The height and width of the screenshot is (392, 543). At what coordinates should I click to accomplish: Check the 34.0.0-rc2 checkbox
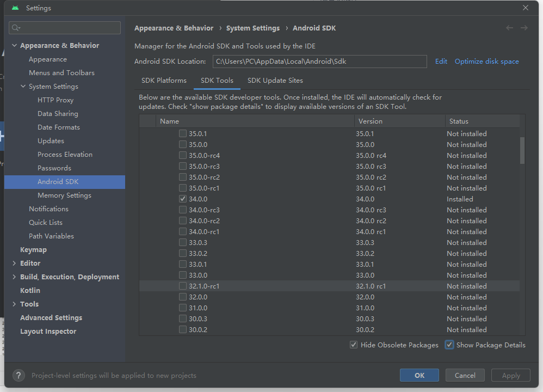182,220
